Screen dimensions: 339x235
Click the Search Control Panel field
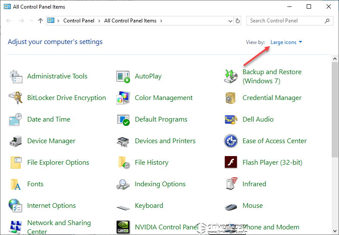290,21
